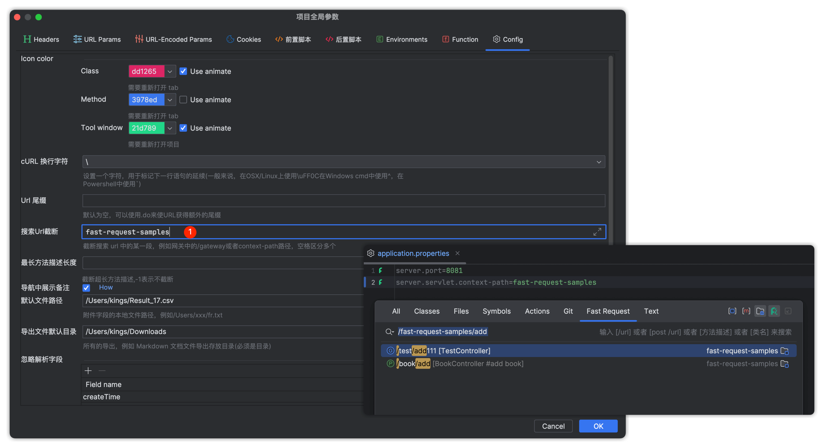The width and height of the screenshot is (824, 448).
Task: Click module folder icon on /test/add111 row
Action: (785, 351)
